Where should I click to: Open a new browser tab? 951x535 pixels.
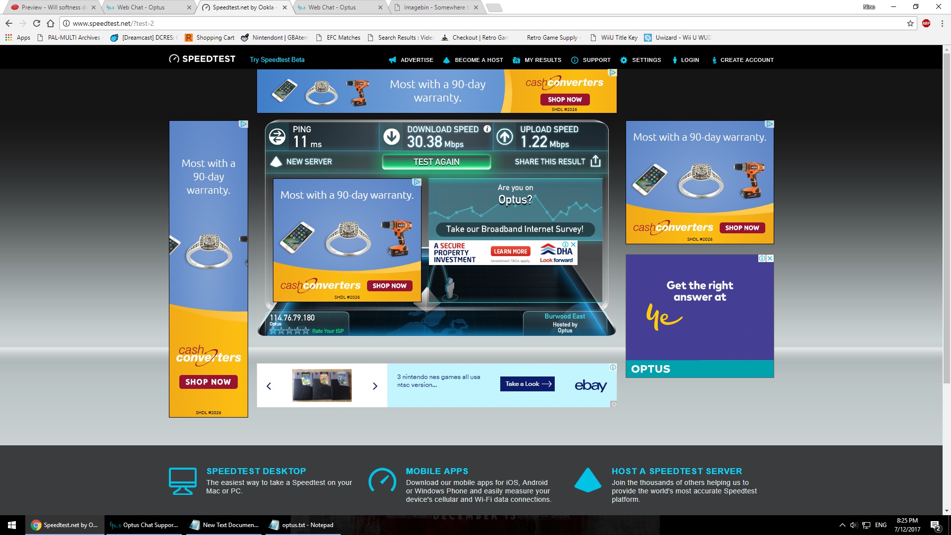(494, 7)
